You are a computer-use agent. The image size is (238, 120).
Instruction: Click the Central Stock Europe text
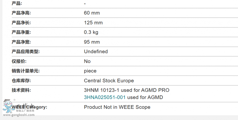coord(109,81)
